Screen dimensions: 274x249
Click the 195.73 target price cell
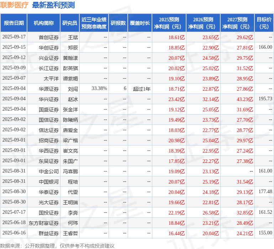coord(265,99)
